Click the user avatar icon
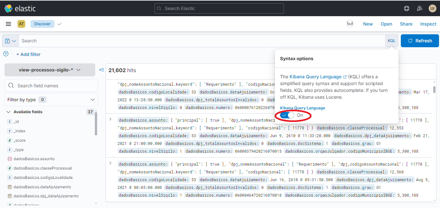Screen dimensions: 440x208 point(432,8)
